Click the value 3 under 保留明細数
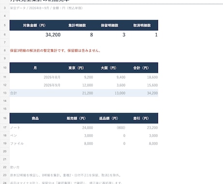The height and width of the screenshot is (184, 223). 124,35
